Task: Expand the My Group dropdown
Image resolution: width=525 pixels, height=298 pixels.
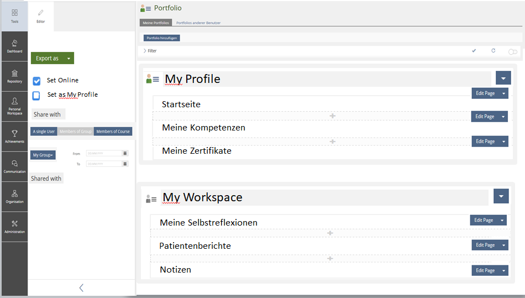Action: tap(43, 155)
